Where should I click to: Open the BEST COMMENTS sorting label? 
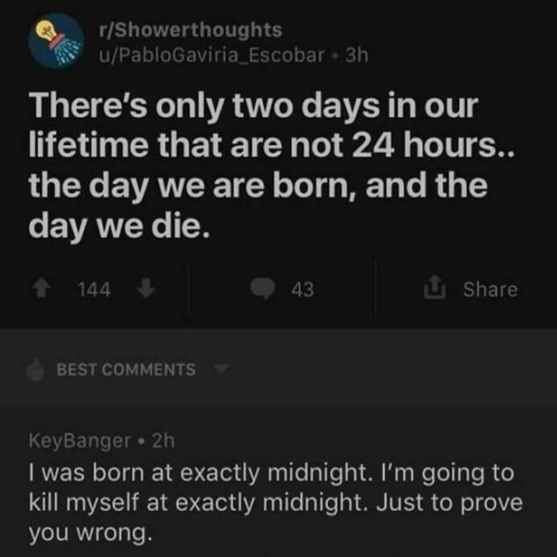[126, 370]
